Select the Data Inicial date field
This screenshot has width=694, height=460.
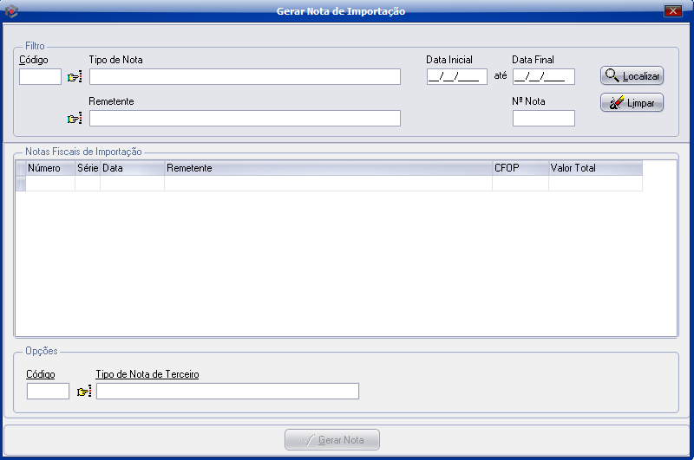(456, 76)
